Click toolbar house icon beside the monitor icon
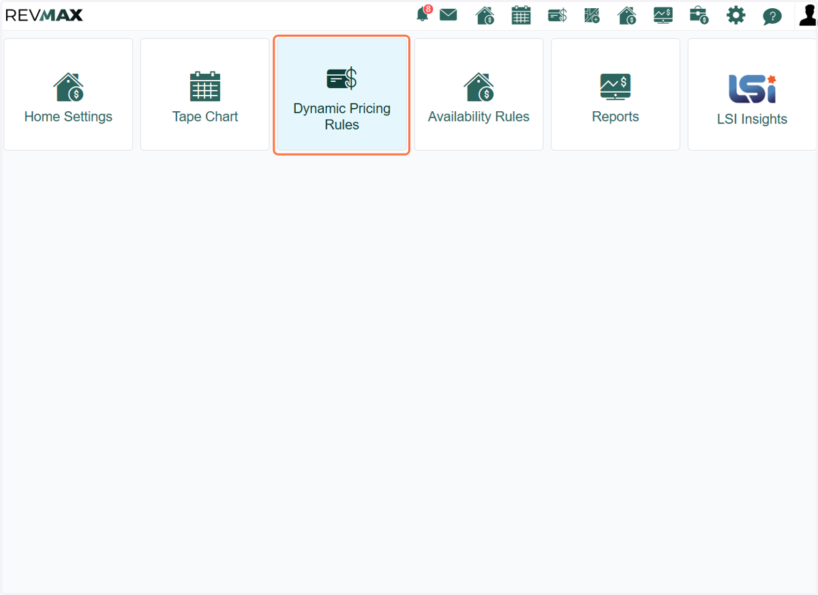This screenshot has width=818, height=595. [x=626, y=15]
